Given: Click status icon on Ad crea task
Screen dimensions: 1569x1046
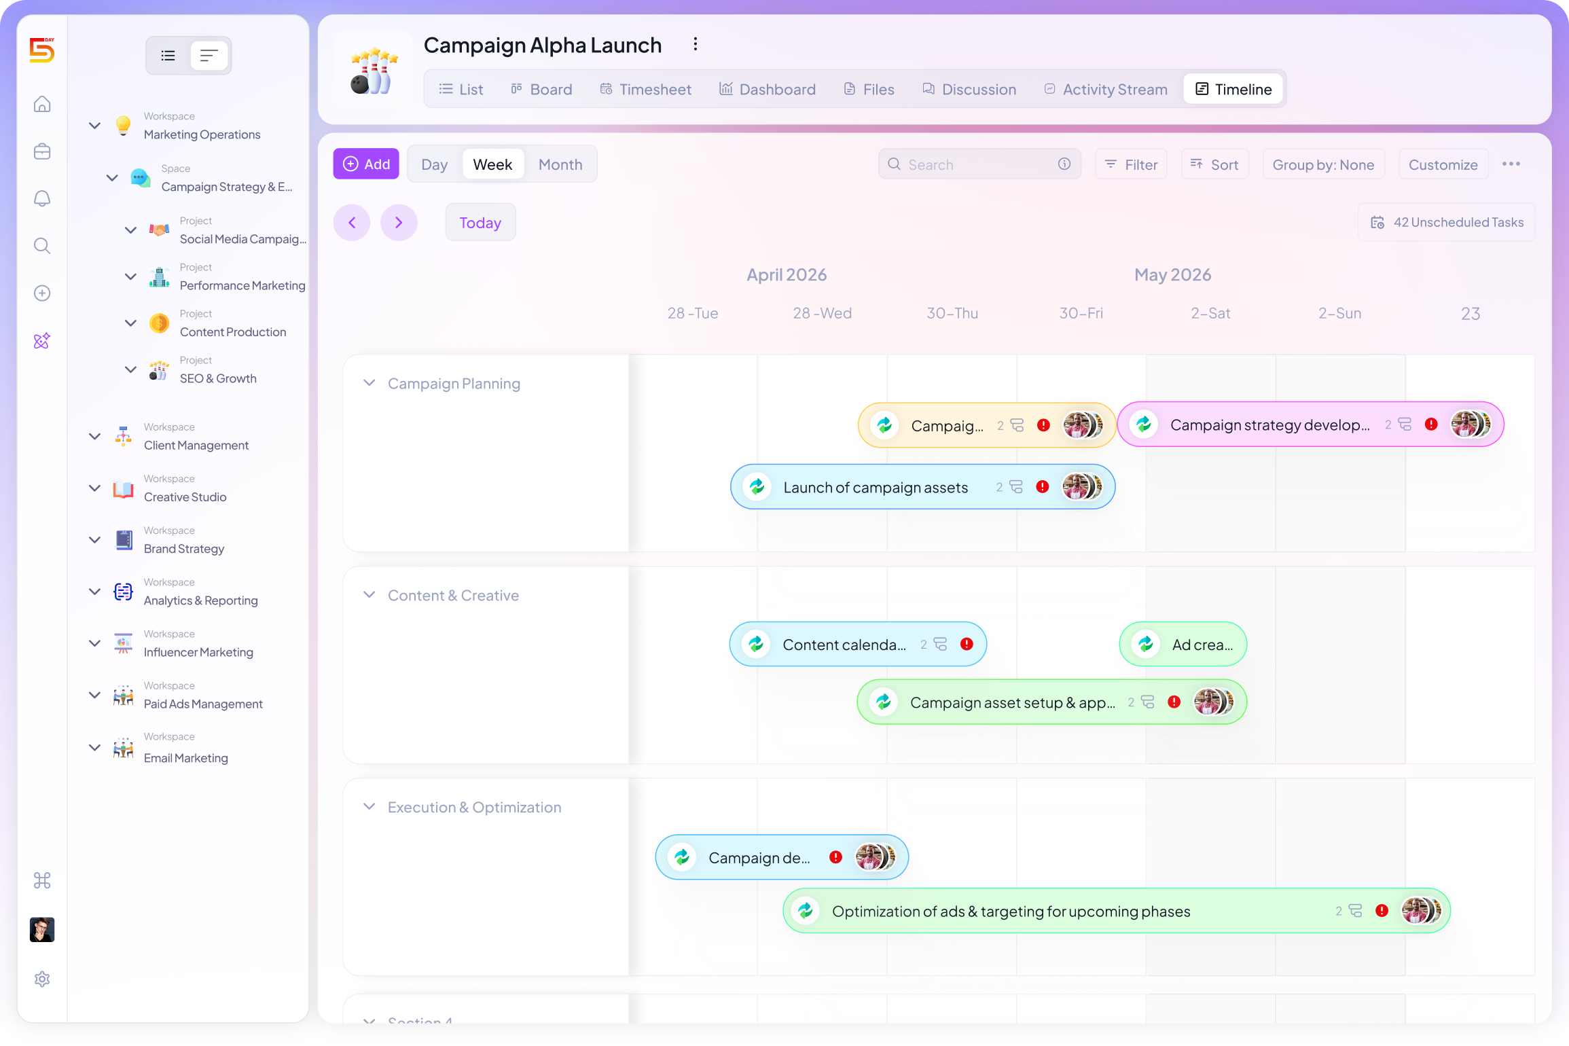Looking at the screenshot, I should pos(1146,644).
